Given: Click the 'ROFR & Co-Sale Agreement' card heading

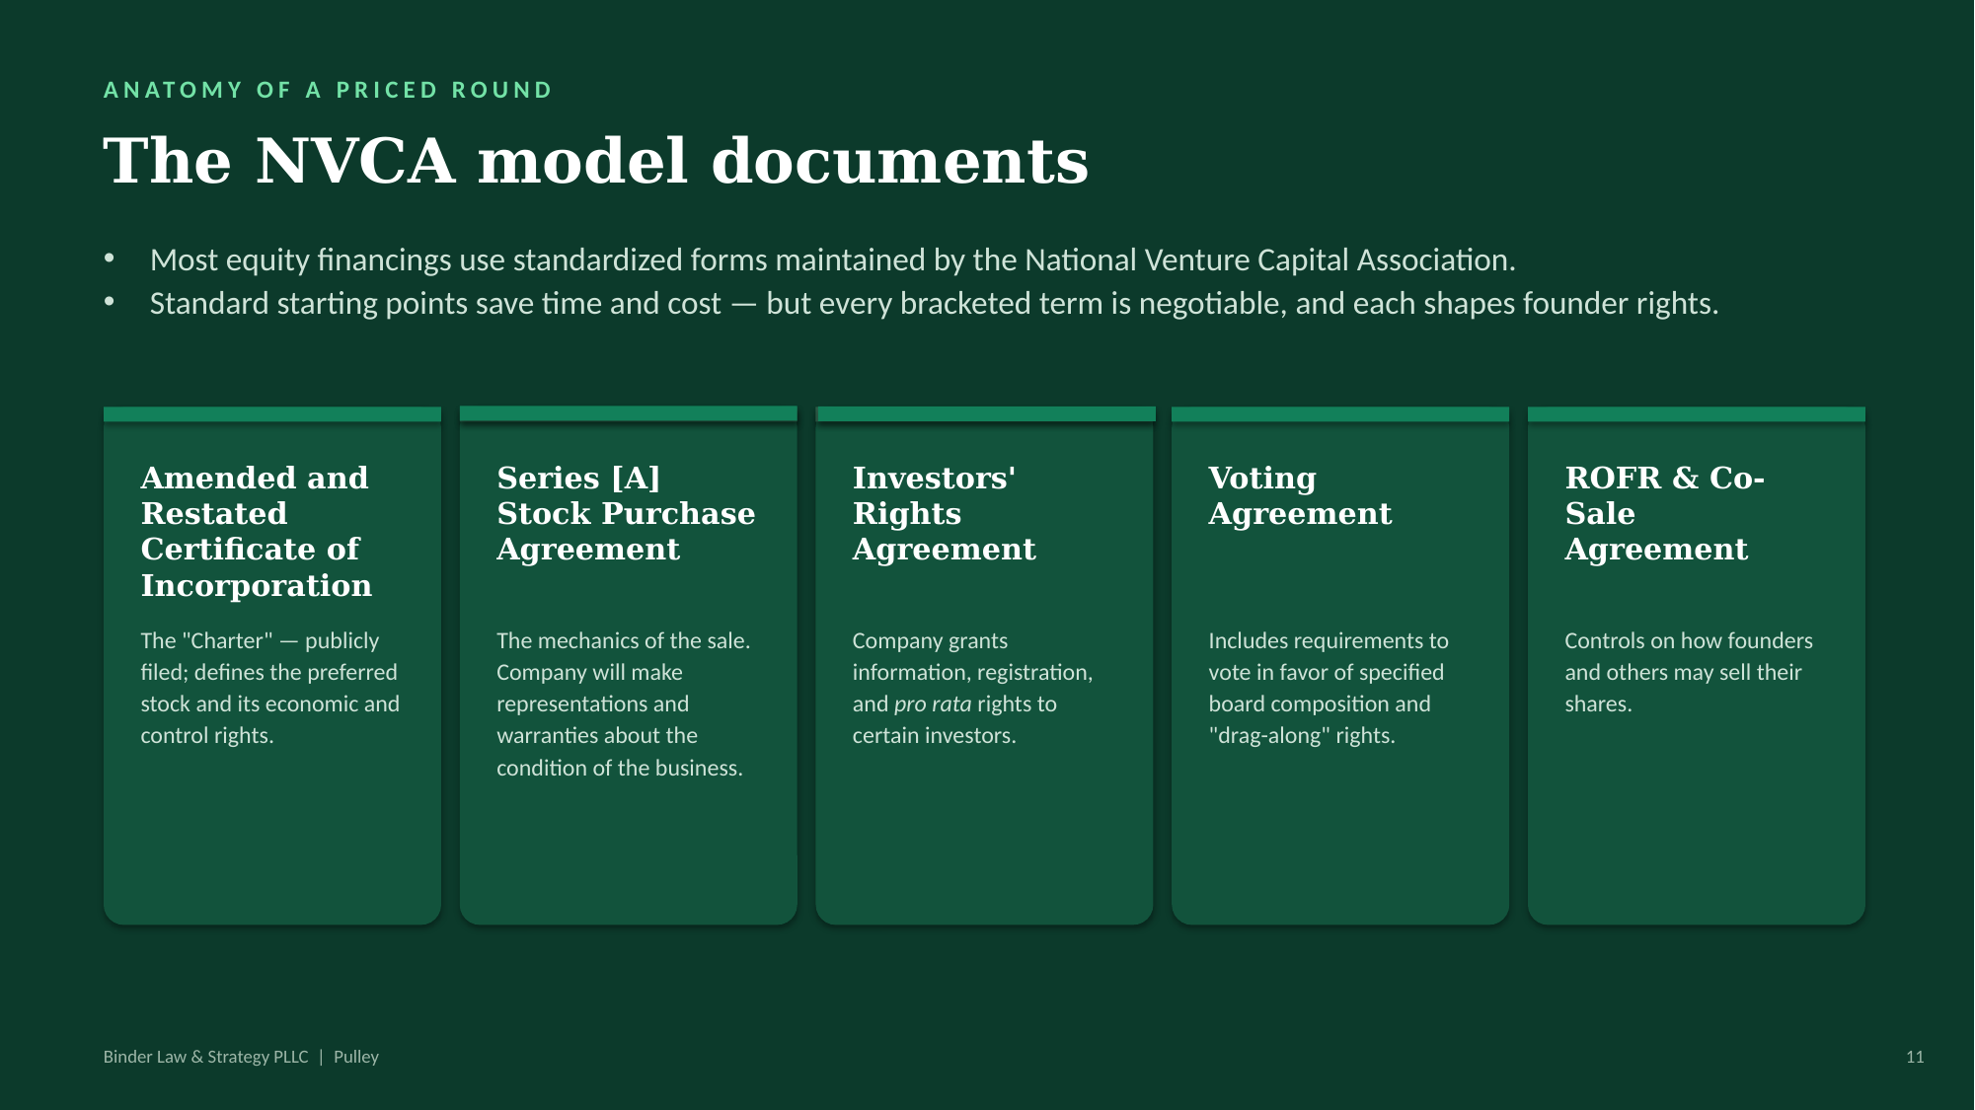Looking at the screenshot, I should click(x=1664, y=513).
